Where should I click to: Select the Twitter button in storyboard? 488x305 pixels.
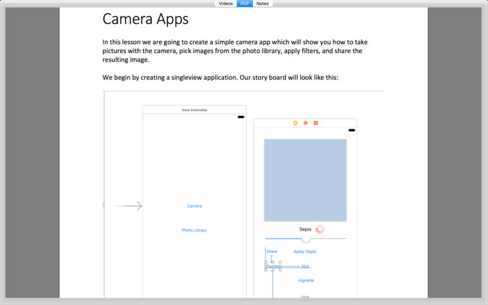[x=273, y=267]
